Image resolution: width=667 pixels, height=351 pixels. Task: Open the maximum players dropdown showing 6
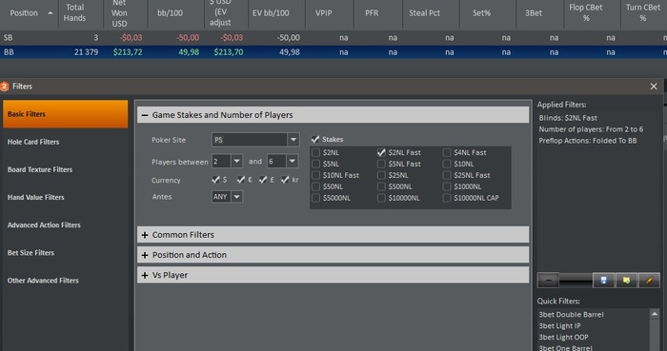point(292,162)
